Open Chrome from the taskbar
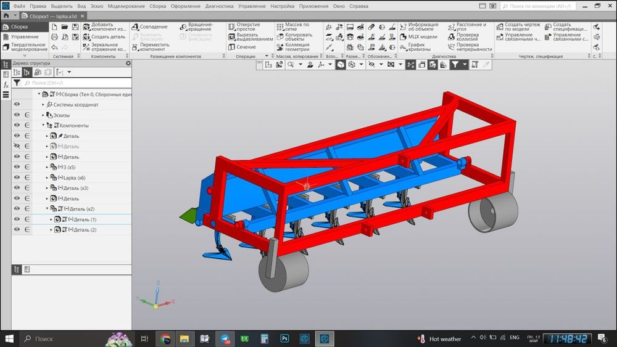This screenshot has width=617, height=347. point(165,338)
